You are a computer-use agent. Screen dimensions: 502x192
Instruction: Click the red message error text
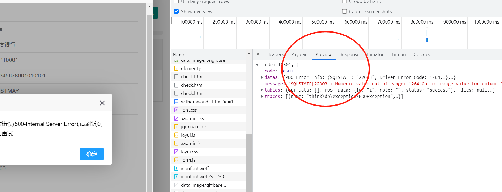(x=395, y=84)
